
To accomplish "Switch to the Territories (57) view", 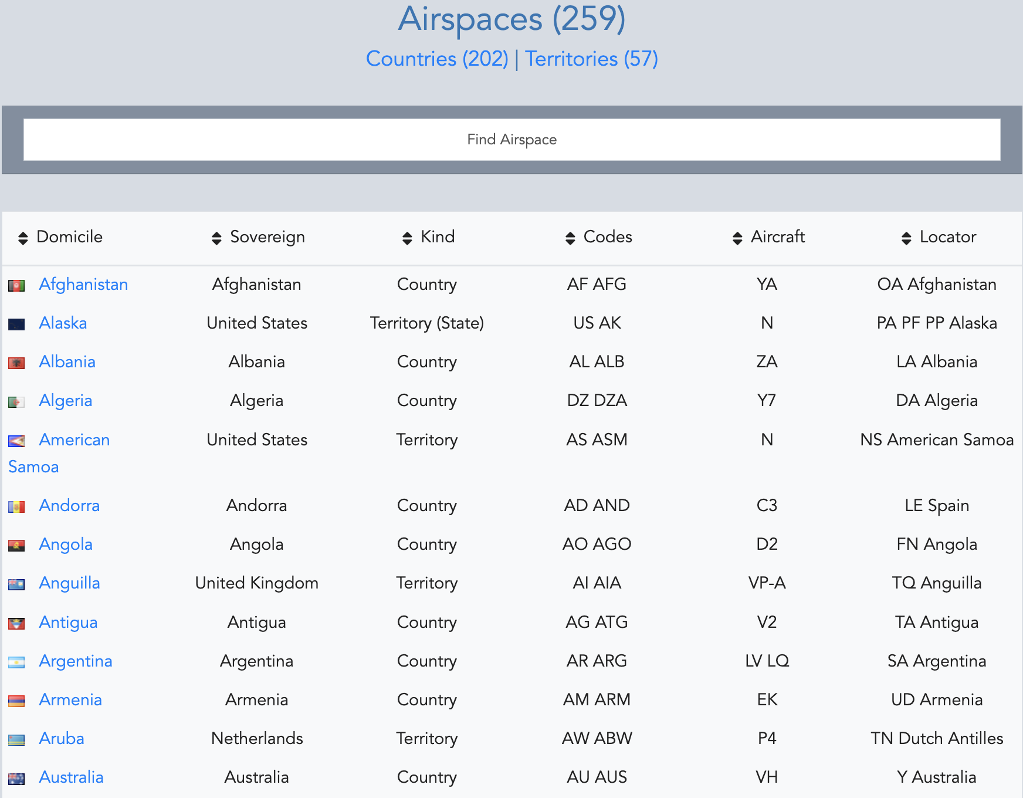I will 591,59.
